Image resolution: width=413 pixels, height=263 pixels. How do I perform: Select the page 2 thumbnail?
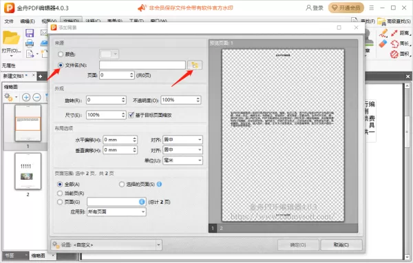point(28,171)
